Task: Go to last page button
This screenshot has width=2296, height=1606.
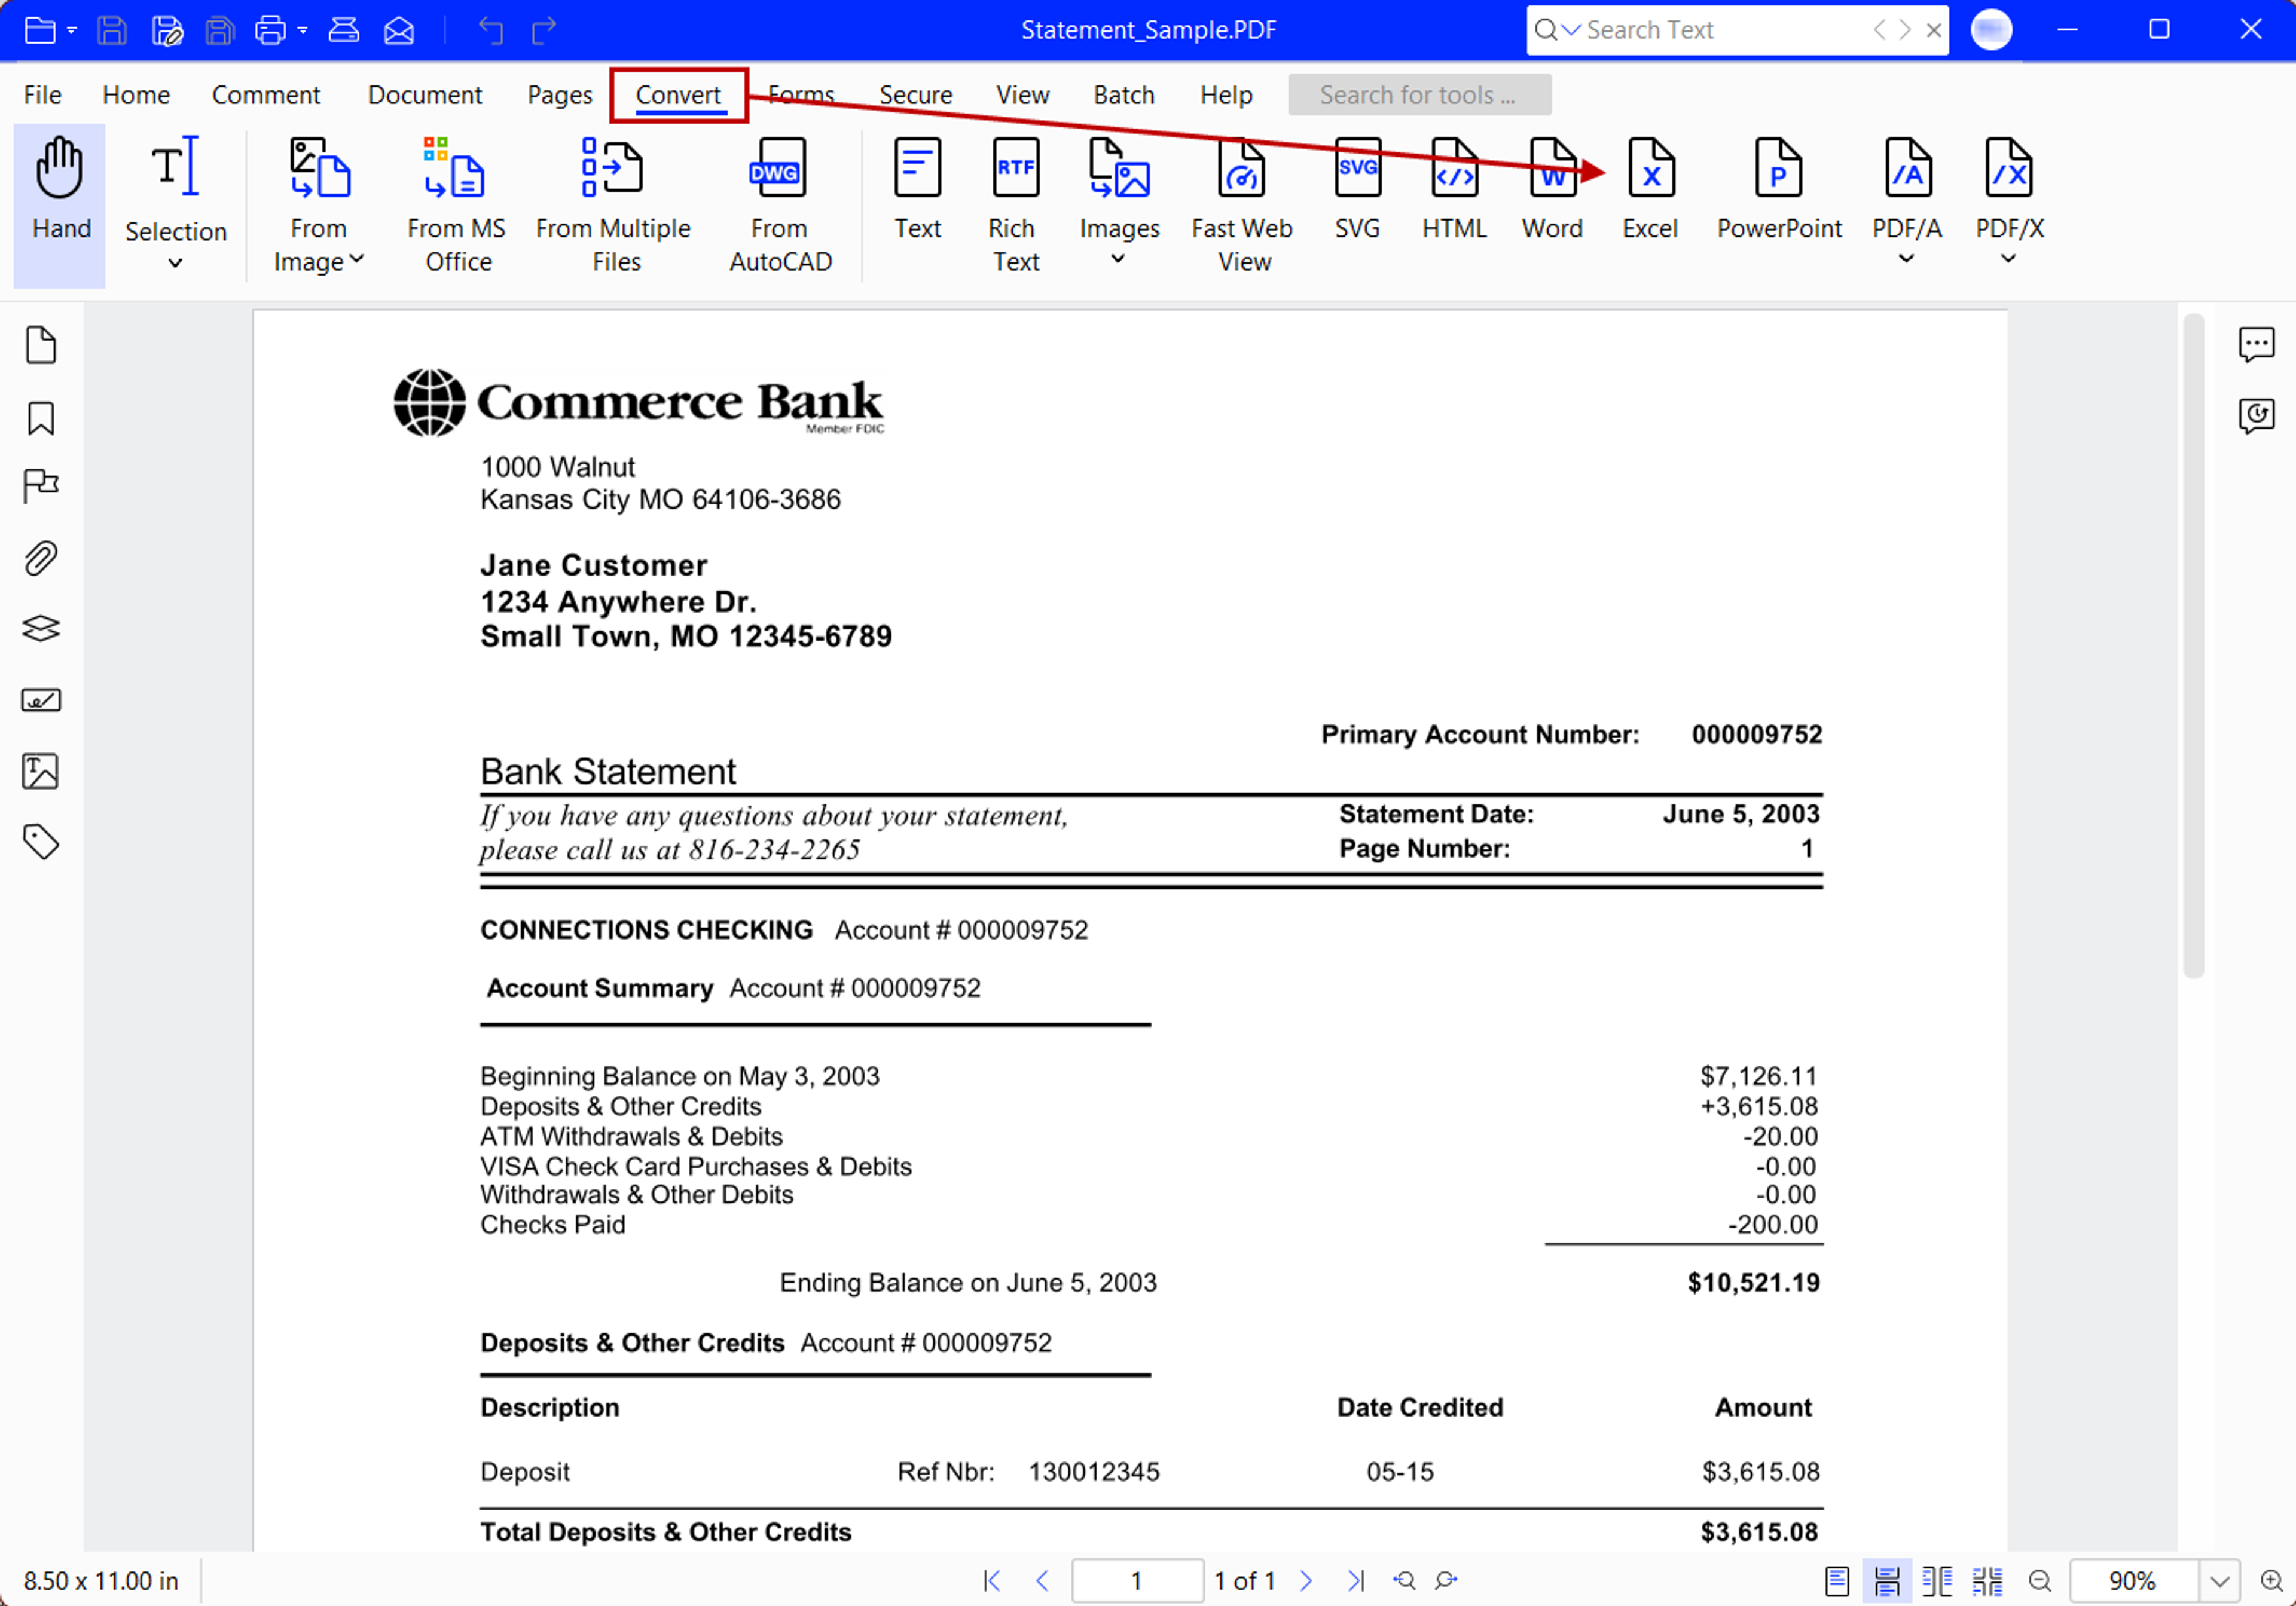Action: pos(1355,1581)
